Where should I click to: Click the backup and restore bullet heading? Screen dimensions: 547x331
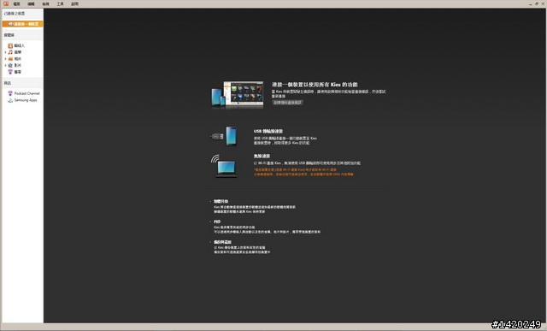point(222,242)
